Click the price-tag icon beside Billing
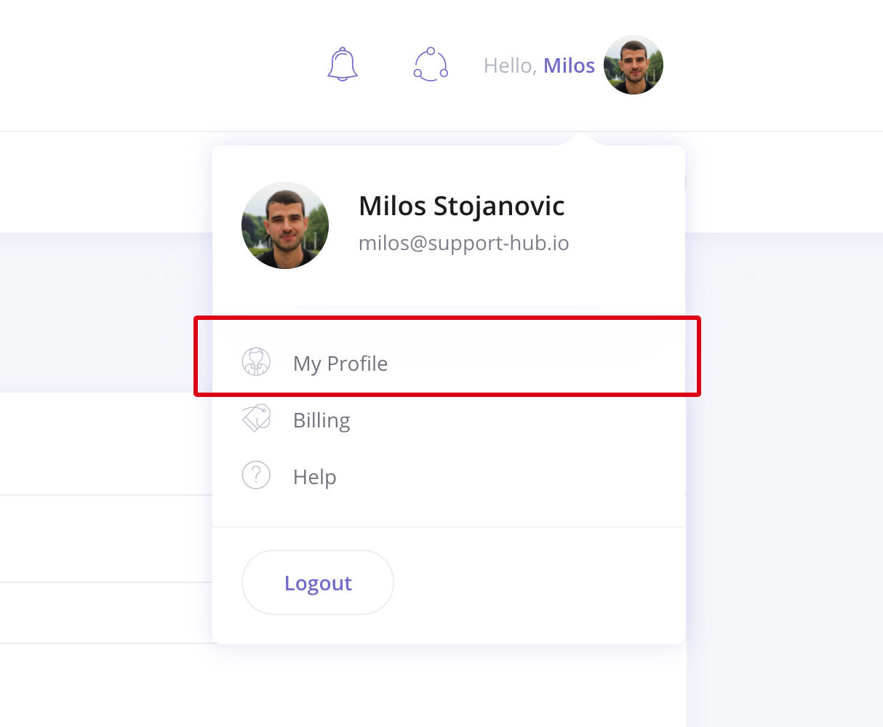Image resolution: width=883 pixels, height=727 pixels. (x=256, y=418)
